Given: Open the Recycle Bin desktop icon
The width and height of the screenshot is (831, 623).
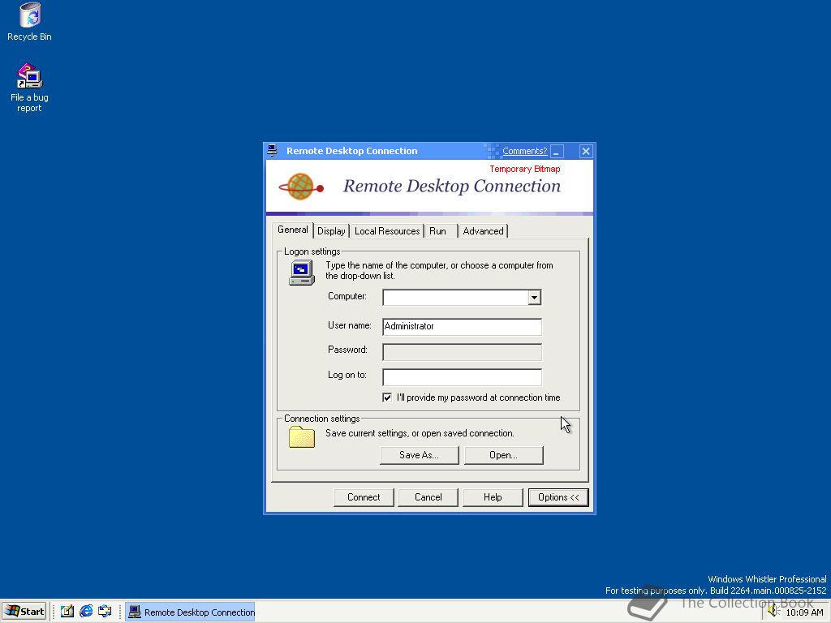Looking at the screenshot, I should (30, 22).
